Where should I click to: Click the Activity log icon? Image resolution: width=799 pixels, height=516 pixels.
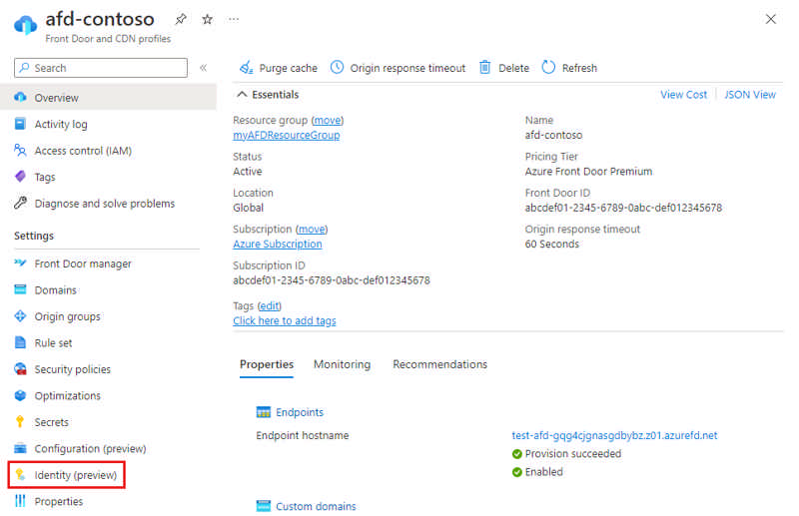point(20,124)
